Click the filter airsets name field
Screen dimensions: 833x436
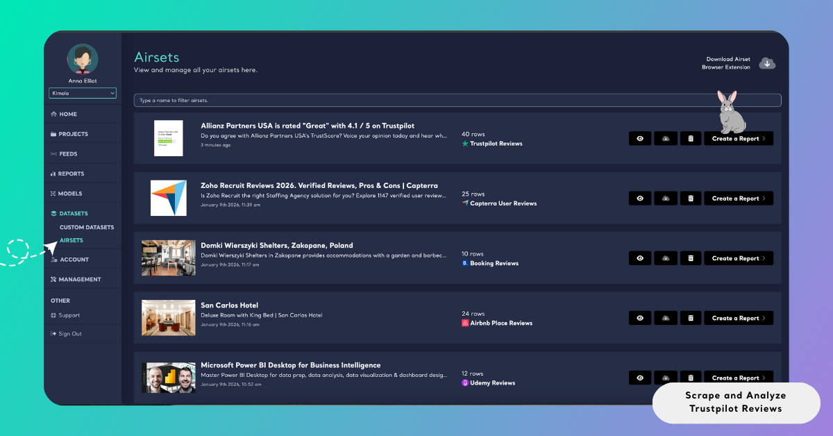coord(457,101)
